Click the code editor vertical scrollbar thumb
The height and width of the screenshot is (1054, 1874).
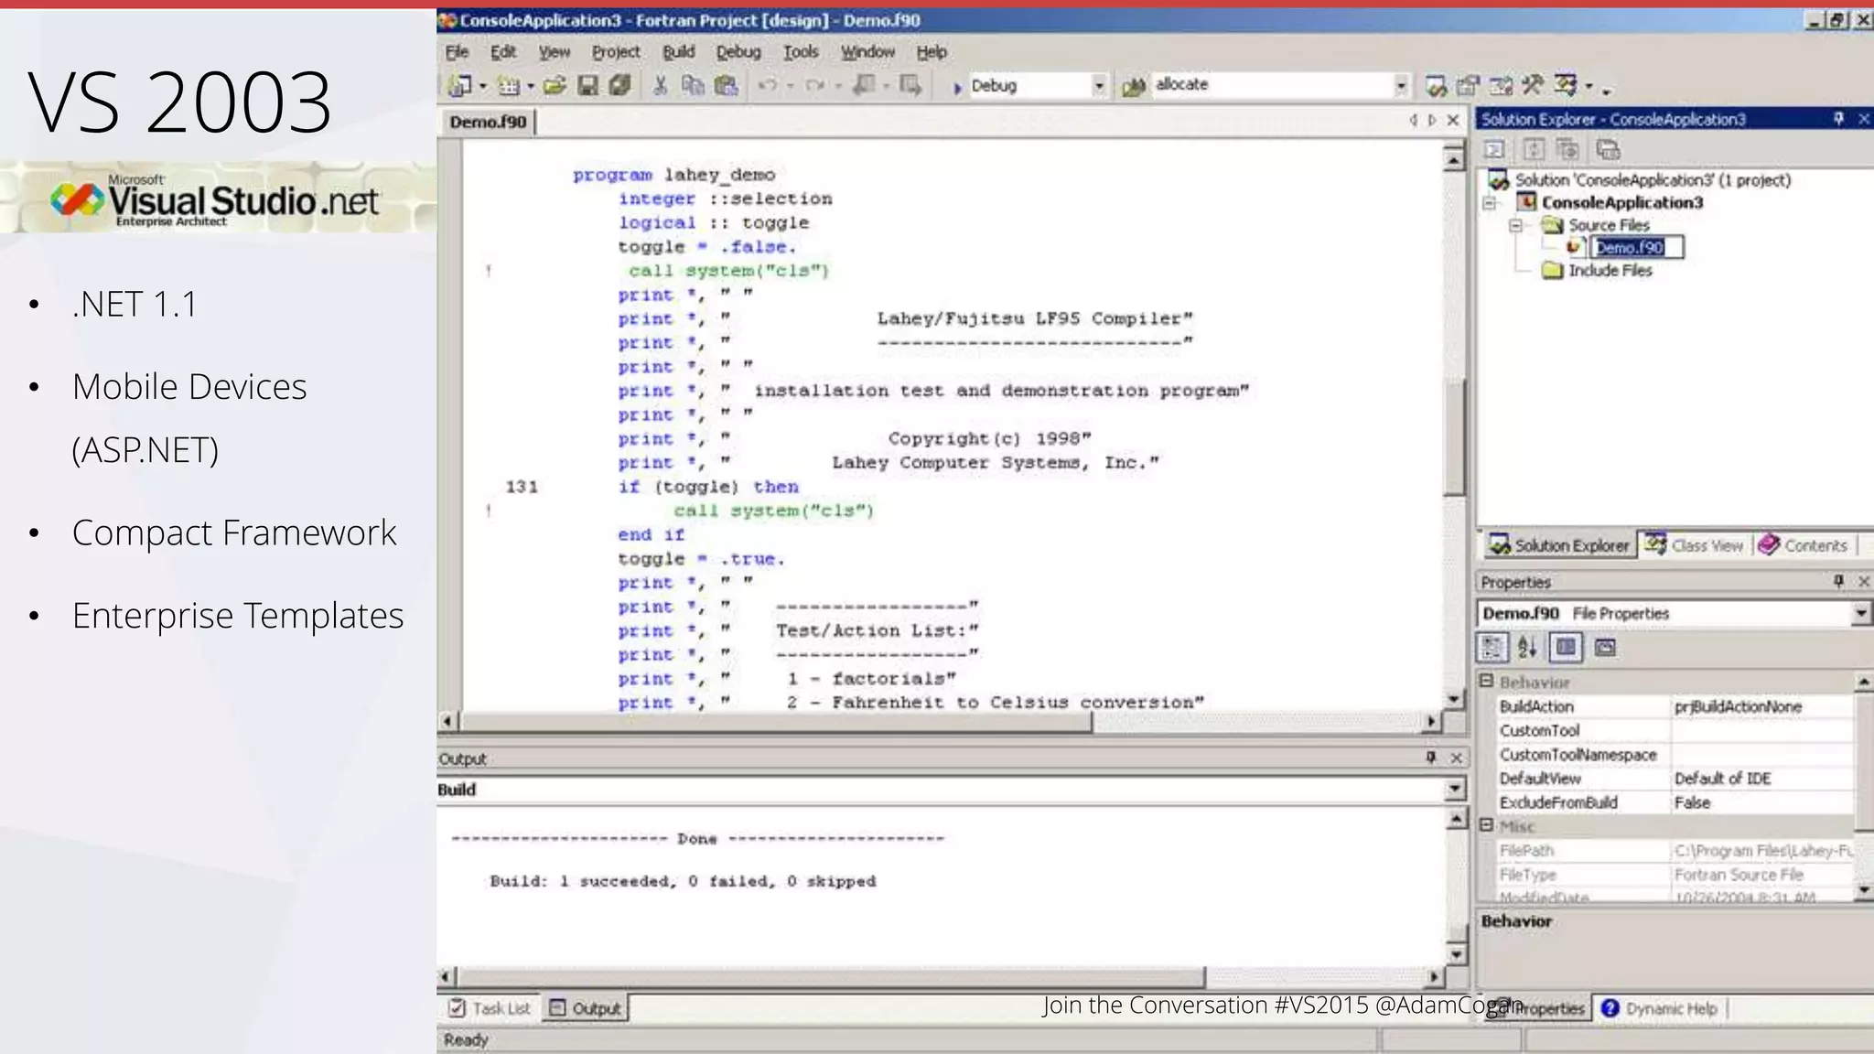[x=1454, y=439]
